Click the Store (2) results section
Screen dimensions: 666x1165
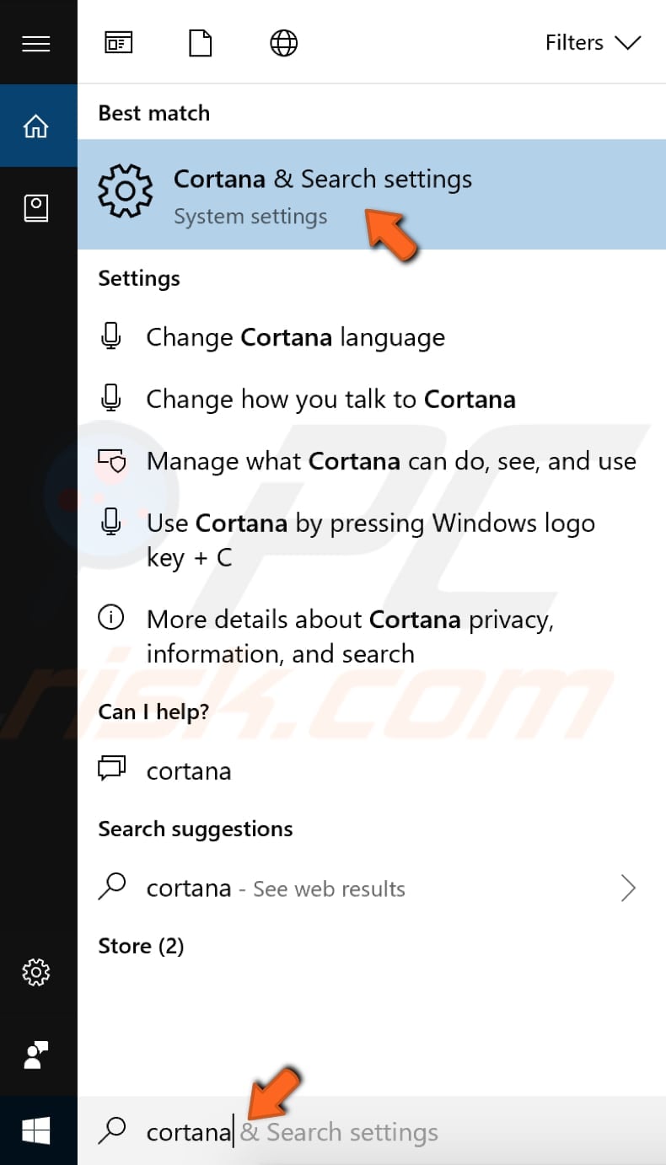[141, 945]
